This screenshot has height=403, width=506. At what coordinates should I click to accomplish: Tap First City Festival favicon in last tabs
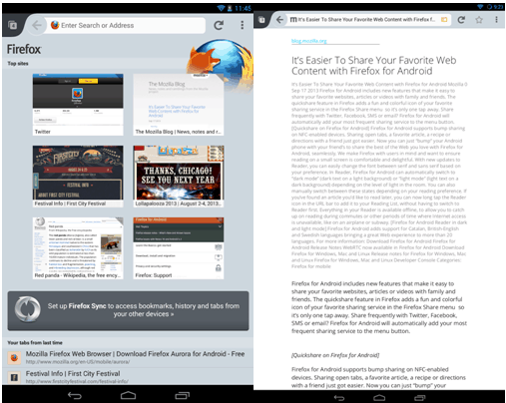[14, 377]
